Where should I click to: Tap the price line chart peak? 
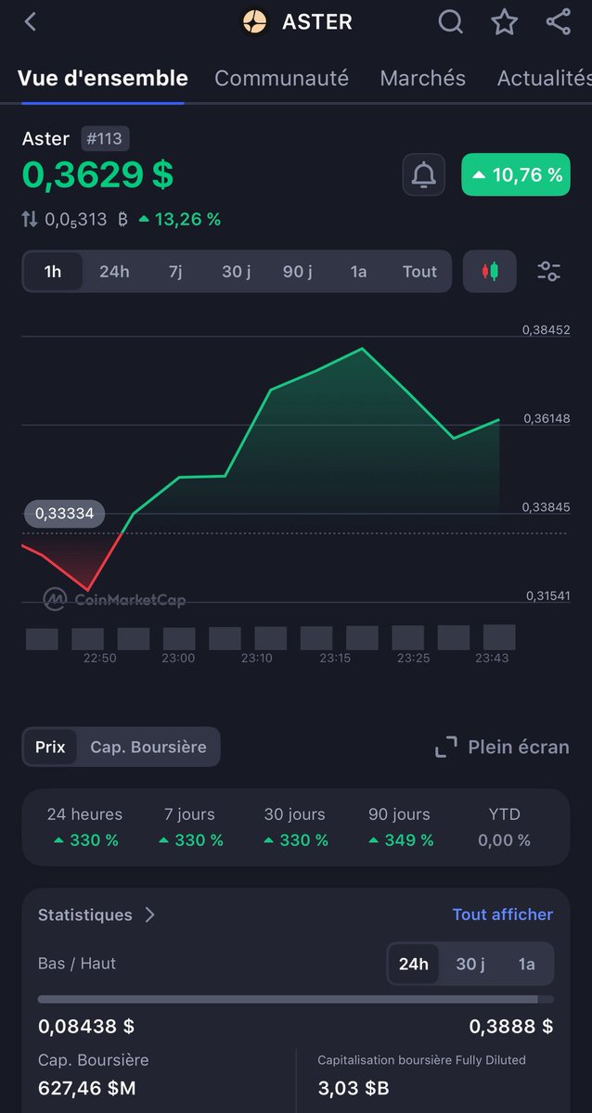(362, 350)
